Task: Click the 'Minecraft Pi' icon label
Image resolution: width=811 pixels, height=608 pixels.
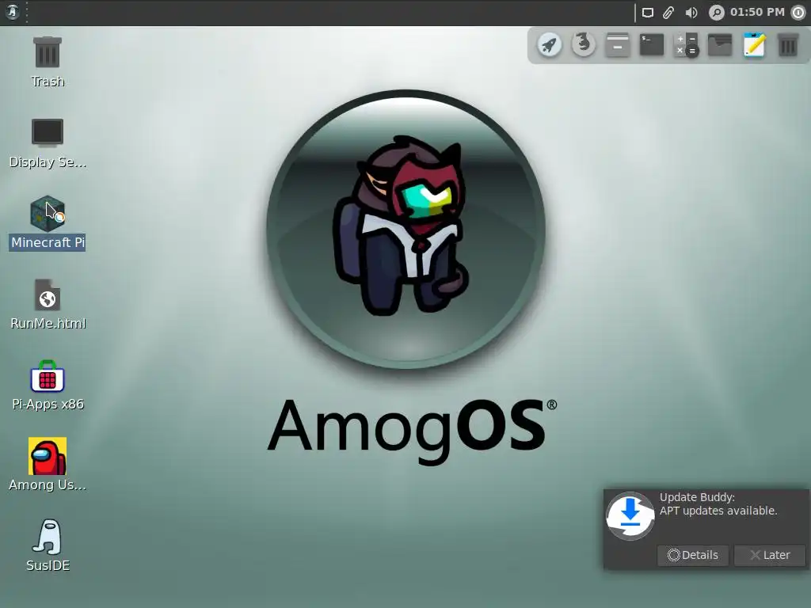Action: point(48,242)
